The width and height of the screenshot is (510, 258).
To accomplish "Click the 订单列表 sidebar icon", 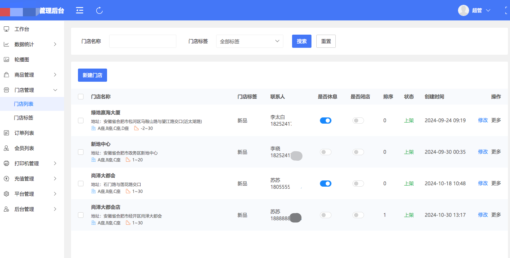I will click(6, 133).
